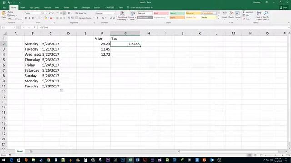
Task: Click the Borders icon
Action: point(39,18)
